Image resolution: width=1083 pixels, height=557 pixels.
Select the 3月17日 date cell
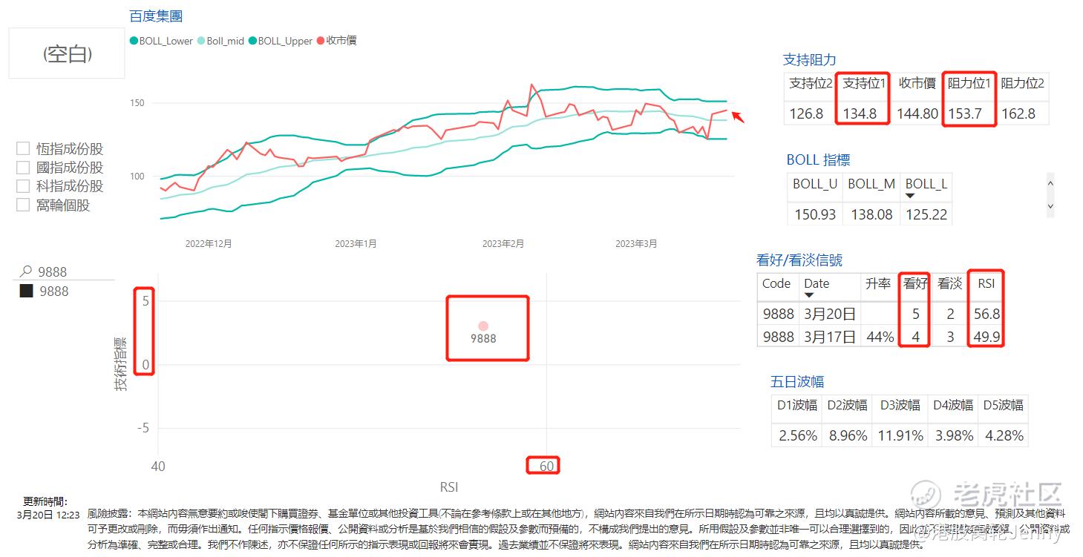(830, 337)
